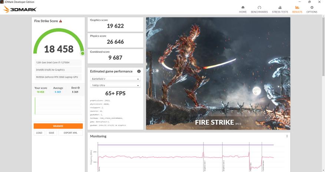
Task: Click the Graphics score value 19 622
Action: click(115, 26)
